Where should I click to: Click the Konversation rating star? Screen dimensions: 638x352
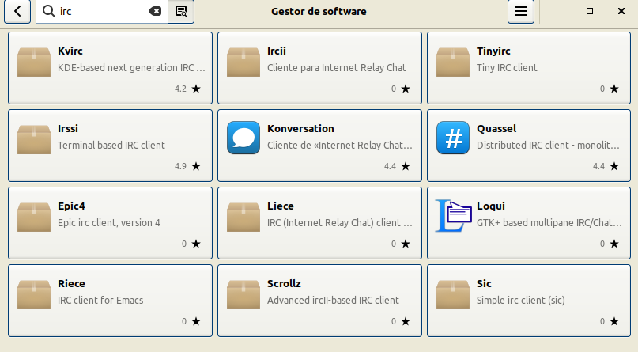point(406,166)
